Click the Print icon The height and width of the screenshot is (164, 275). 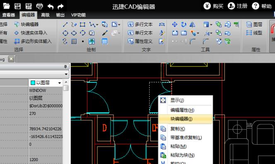point(39,6)
